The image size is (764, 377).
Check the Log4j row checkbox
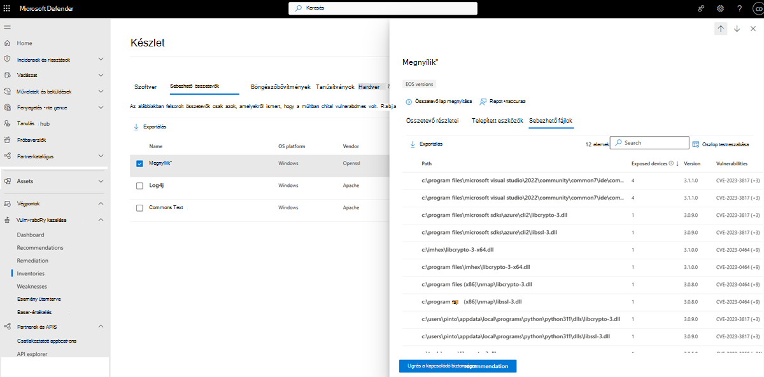[139, 186]
